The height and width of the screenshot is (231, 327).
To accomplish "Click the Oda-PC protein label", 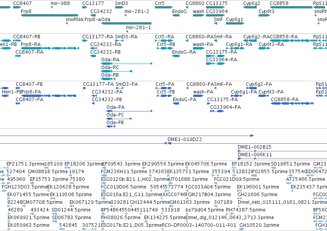I will (x=115, y=115).
